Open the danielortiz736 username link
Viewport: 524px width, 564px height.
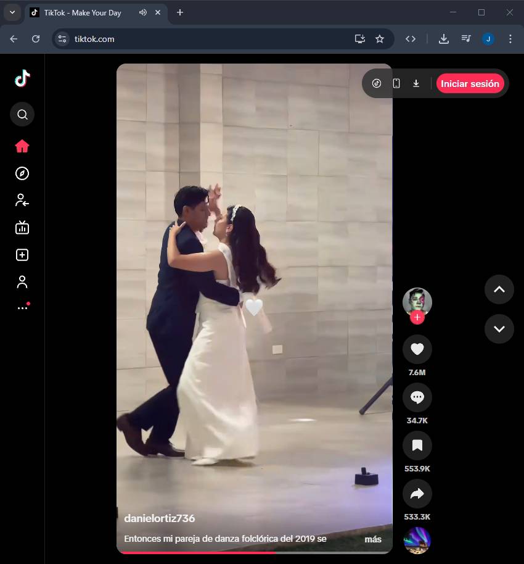pos(159,518)
